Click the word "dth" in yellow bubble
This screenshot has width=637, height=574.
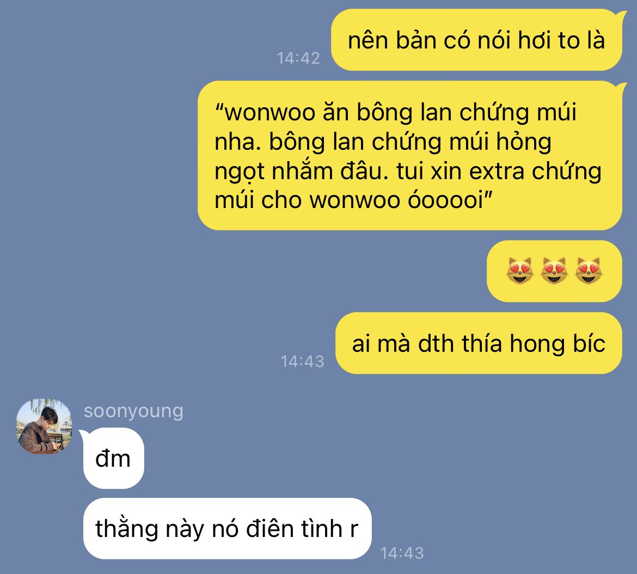(436, 344)
